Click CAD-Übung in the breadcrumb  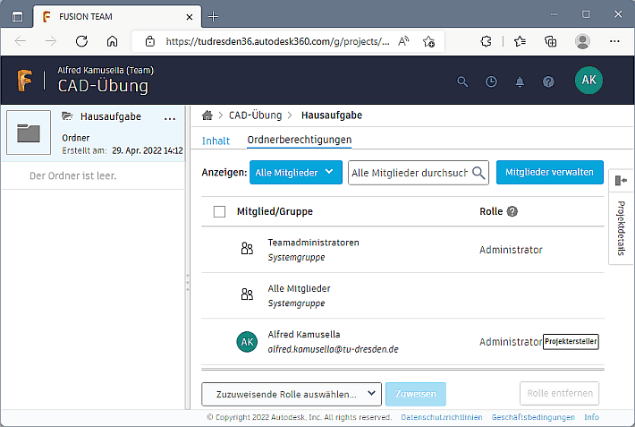[255, 115]
